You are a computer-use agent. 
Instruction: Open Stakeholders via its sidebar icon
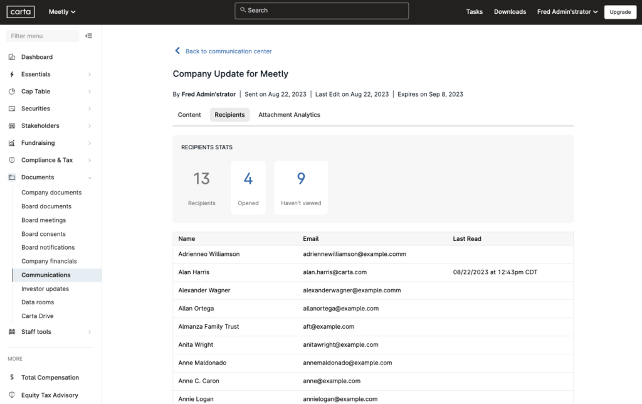point(11,125)
